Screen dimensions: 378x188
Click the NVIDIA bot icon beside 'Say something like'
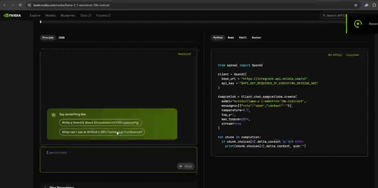click(x=54, y=115)
